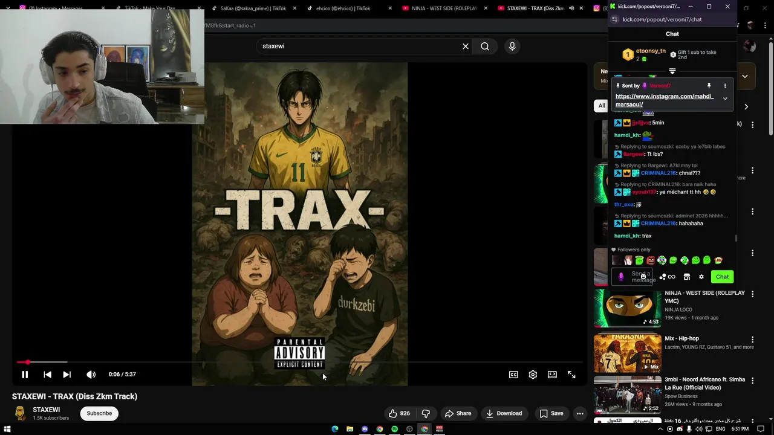This screenshot has width=774, height=435.
Task: Toggle closed captions on the video
Action: [x=513, y=375]
